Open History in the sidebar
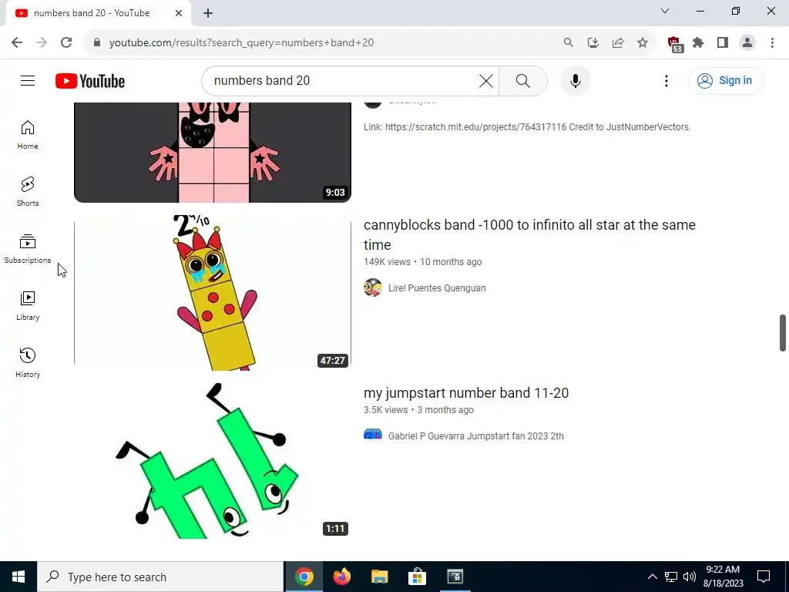The height and width of the screenshot is (592, 789). click(28, 362)
